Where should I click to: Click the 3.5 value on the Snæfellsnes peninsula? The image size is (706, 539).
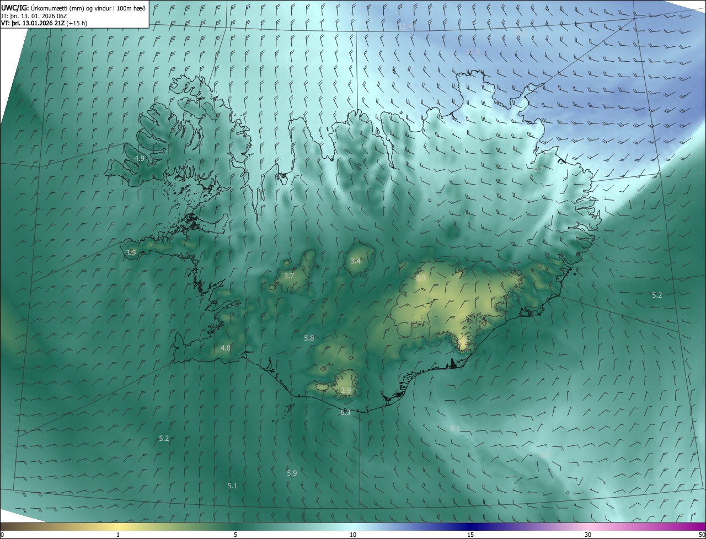pyautogui.click(x=131, y=253)
